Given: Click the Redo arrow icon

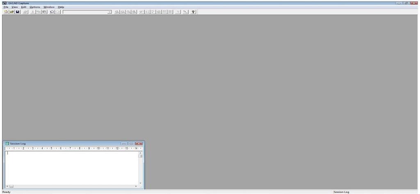Looking at the screenshot, I should [58, 12].
